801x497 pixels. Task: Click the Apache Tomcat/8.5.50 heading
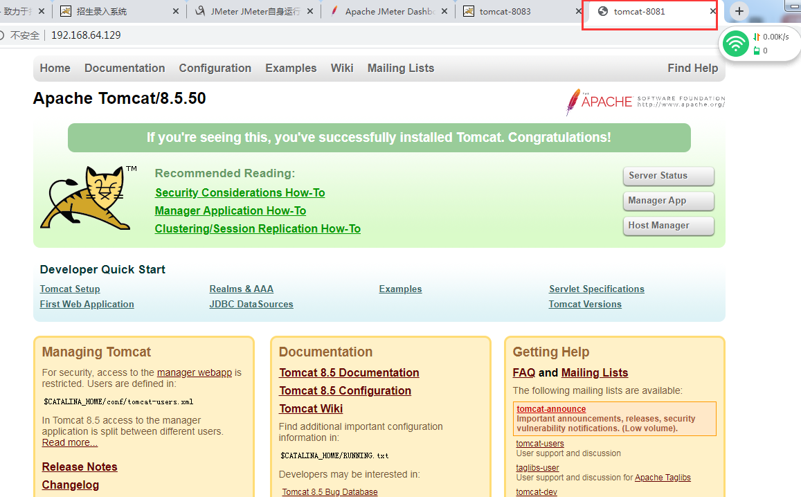pyautogui.click(x=120, y=98)
